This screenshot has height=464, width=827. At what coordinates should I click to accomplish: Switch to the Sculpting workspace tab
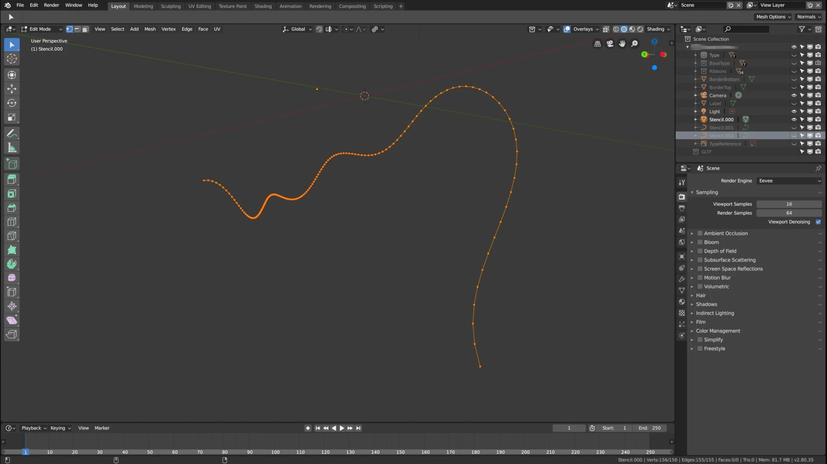point(171,6)
